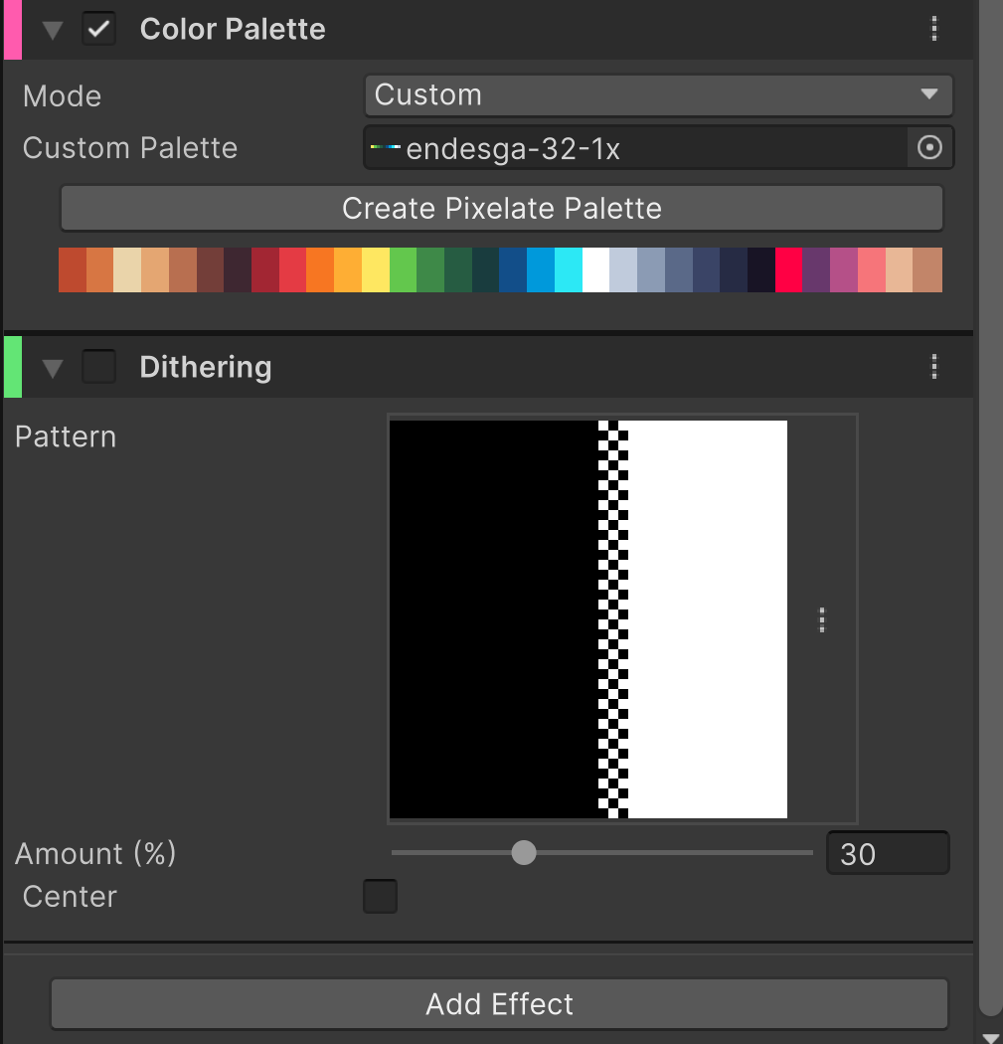
Task: Disable the Color Palette effect checkbox
Action: tap(98, 29)
